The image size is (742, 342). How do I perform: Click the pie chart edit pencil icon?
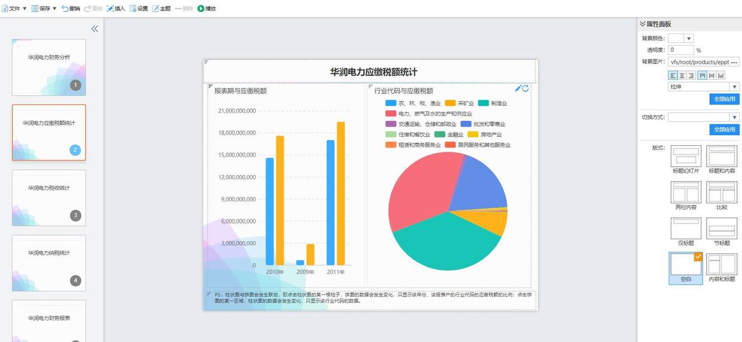coord(518,88)
